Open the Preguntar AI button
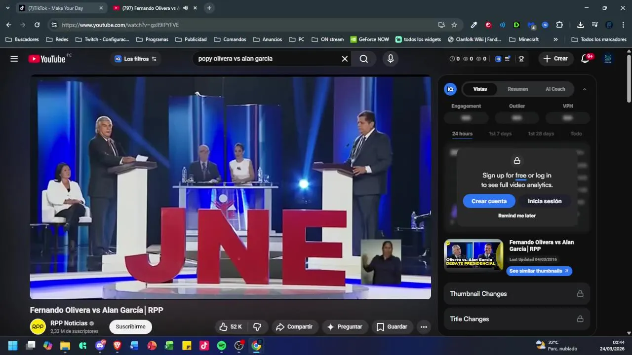Screen dimensions: 632x355 point(345,327)
